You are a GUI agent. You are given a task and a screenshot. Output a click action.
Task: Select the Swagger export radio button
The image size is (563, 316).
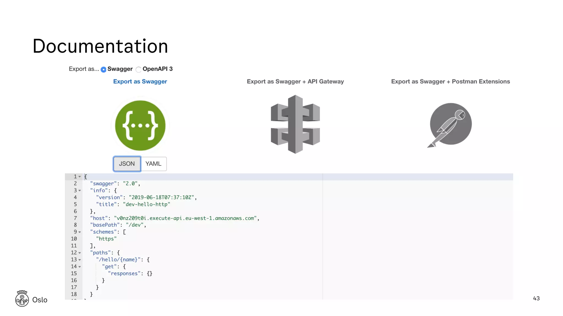103,69
